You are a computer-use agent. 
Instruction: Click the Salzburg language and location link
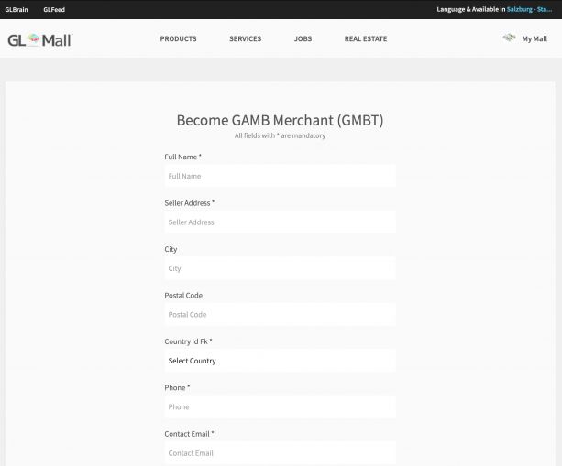click(x=529, y=10)
